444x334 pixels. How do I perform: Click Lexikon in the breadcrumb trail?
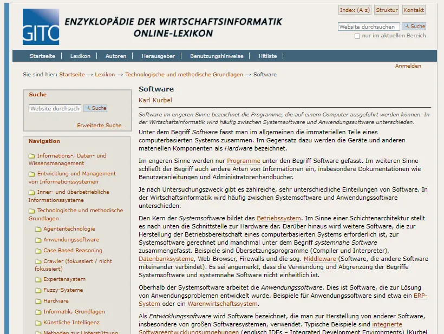[x=105, y=75]
